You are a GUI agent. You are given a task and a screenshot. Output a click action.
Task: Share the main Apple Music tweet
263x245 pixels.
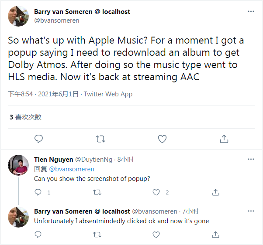[x=224, y=139]
